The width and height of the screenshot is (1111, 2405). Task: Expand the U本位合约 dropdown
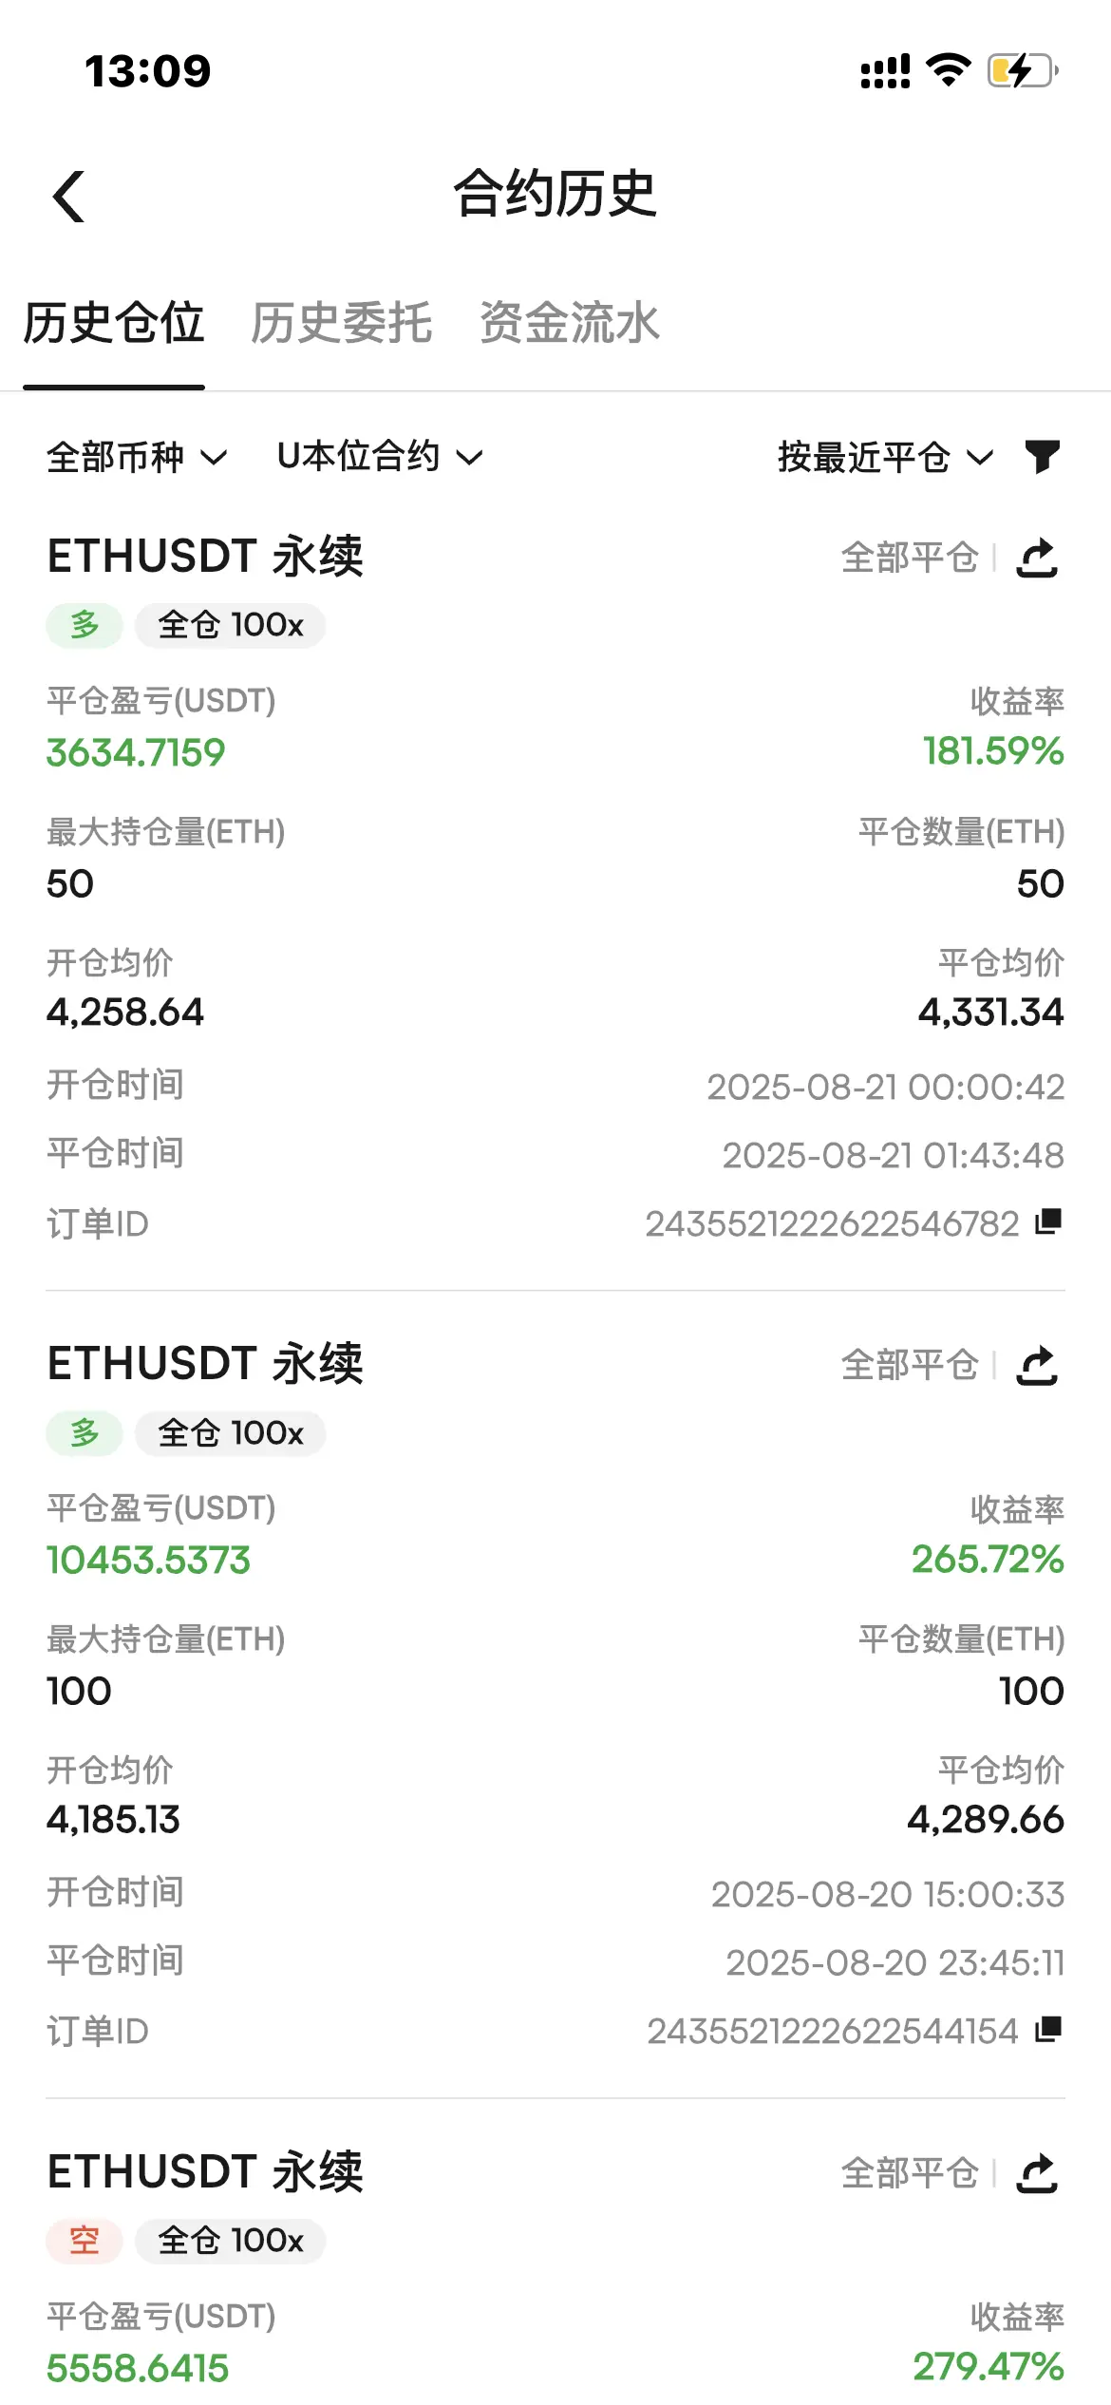point(380,457)
